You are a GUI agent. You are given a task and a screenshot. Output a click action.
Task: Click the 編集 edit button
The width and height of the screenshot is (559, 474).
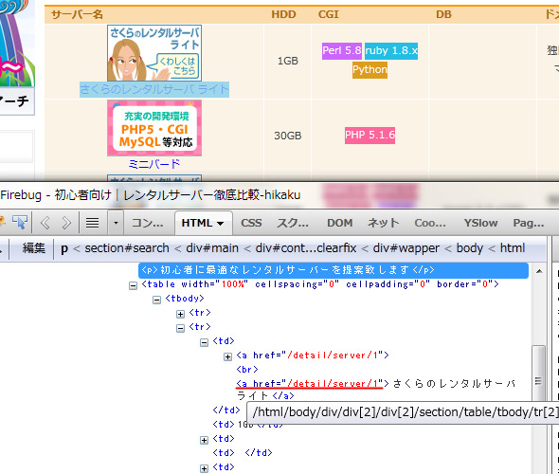34,247
